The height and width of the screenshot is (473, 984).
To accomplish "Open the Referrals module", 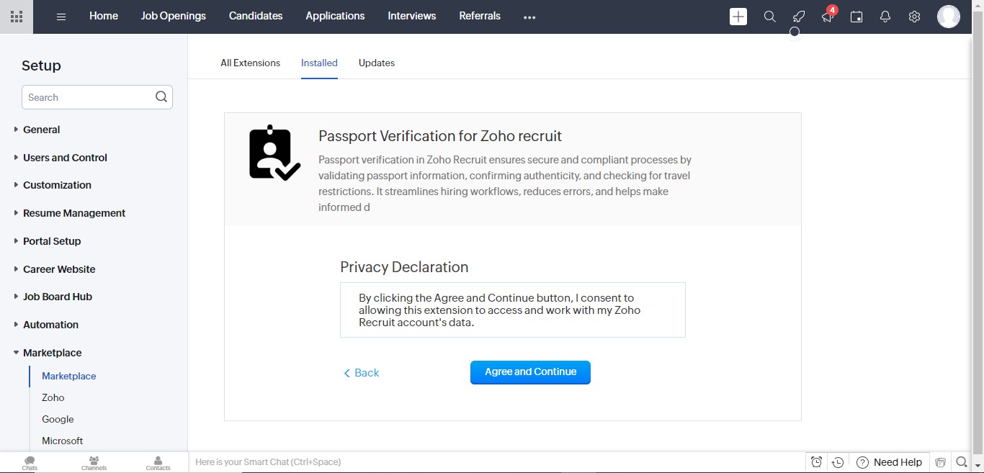I will click(480, 16).
